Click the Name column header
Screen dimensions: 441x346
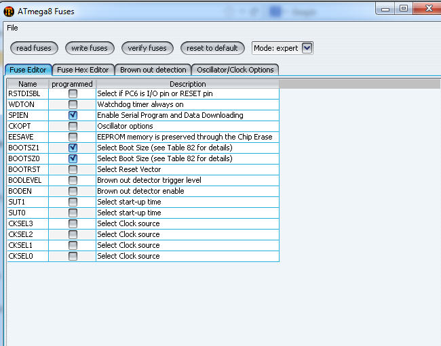tap(28, 84)
